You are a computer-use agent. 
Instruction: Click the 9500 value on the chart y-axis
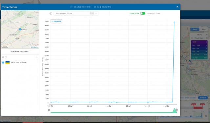(47, 21)
